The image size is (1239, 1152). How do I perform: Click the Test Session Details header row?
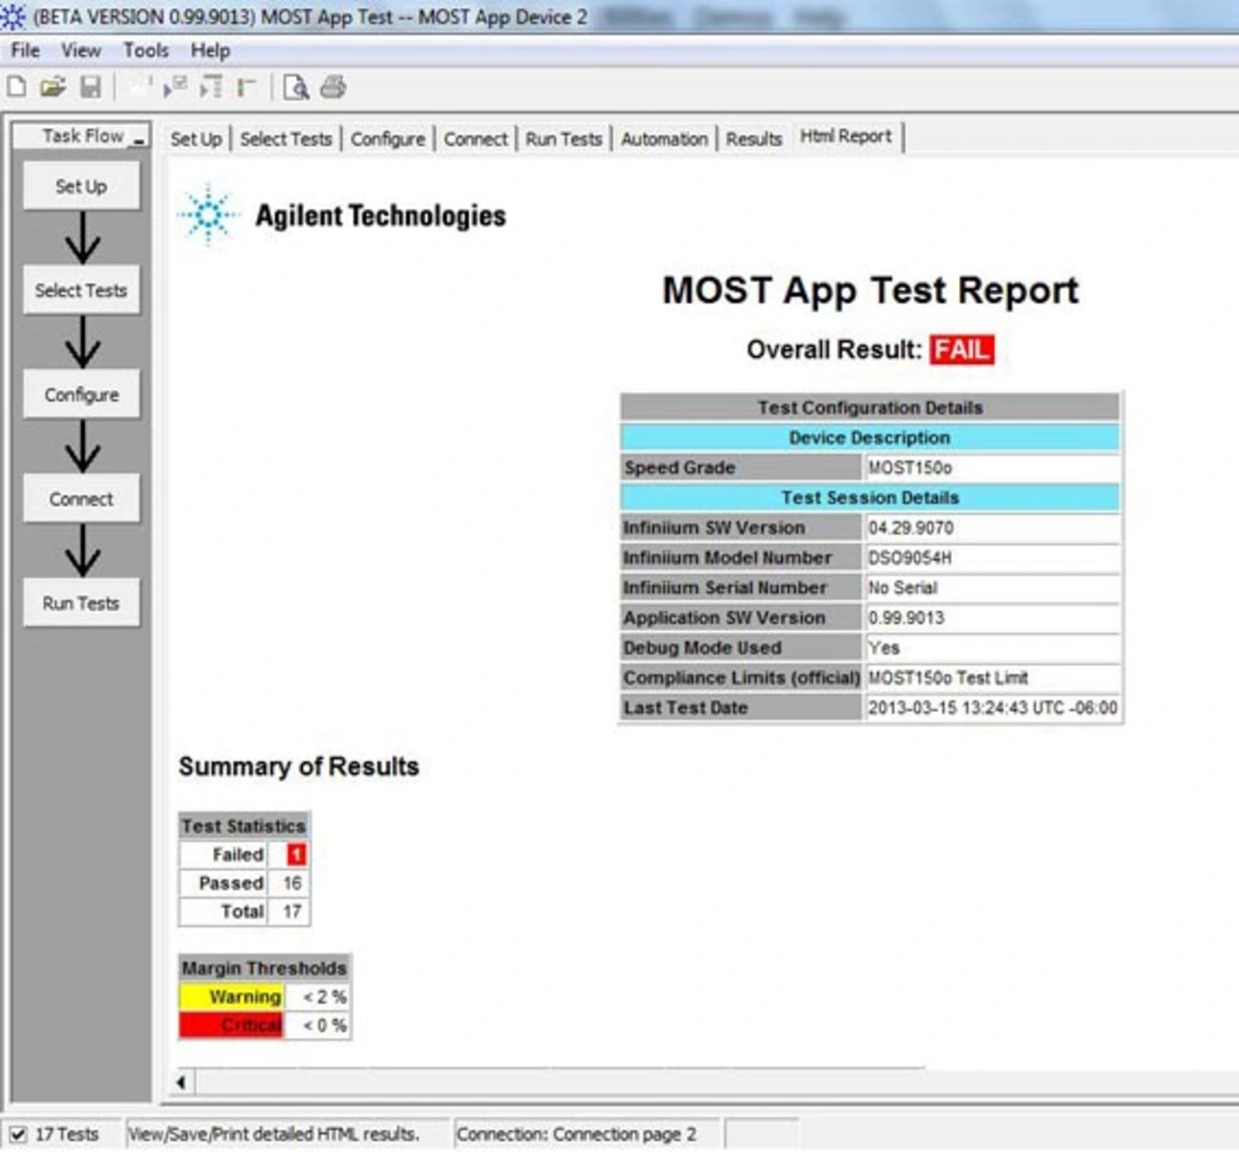870,498
